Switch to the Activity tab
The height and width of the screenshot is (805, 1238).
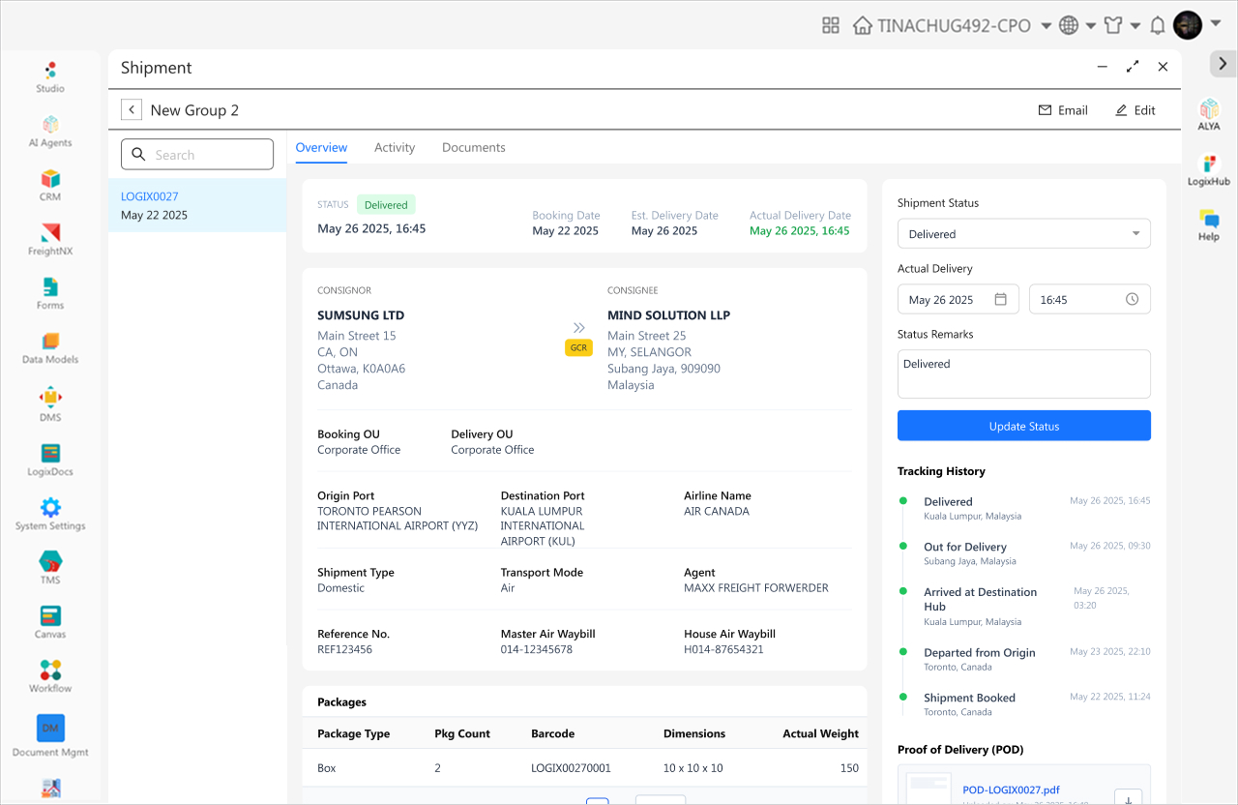pyautogui.click(x=395, y=148)
